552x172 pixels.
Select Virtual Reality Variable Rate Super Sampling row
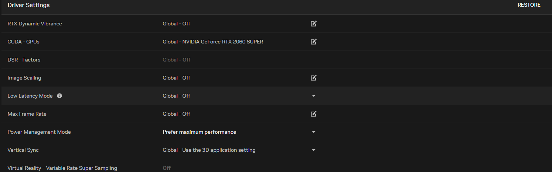(x=62, y=168)
